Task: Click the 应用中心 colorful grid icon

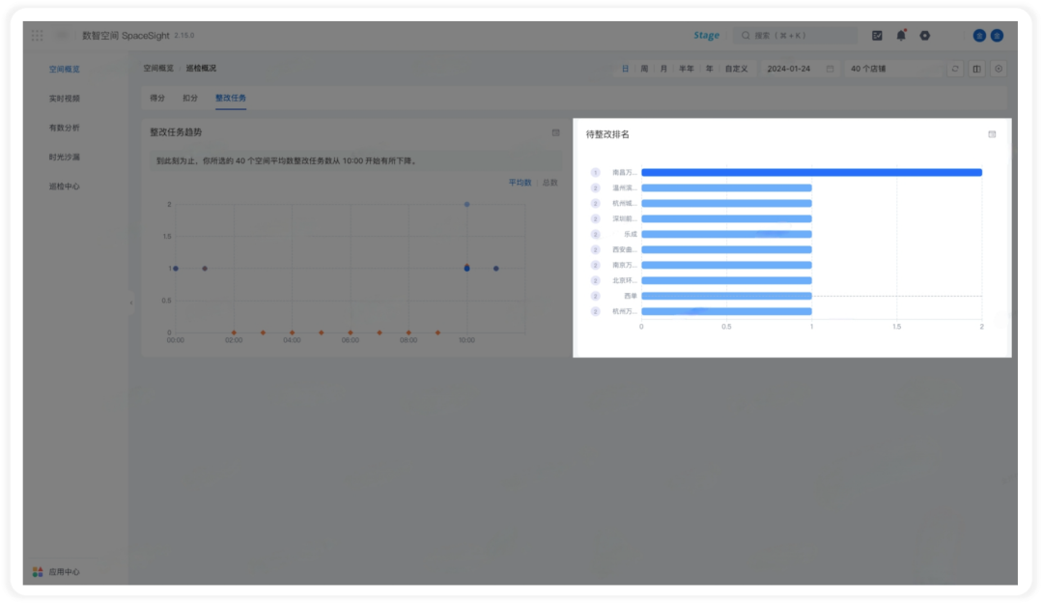Action: (38, 572)
